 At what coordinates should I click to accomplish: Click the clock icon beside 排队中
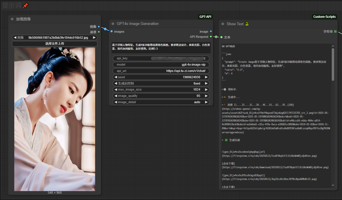[225, 89]
